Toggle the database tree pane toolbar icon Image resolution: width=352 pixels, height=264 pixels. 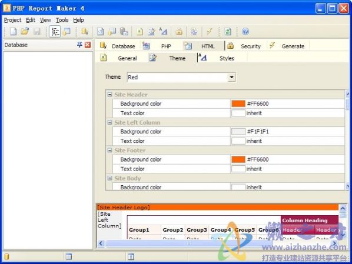(x=55, y=31)
